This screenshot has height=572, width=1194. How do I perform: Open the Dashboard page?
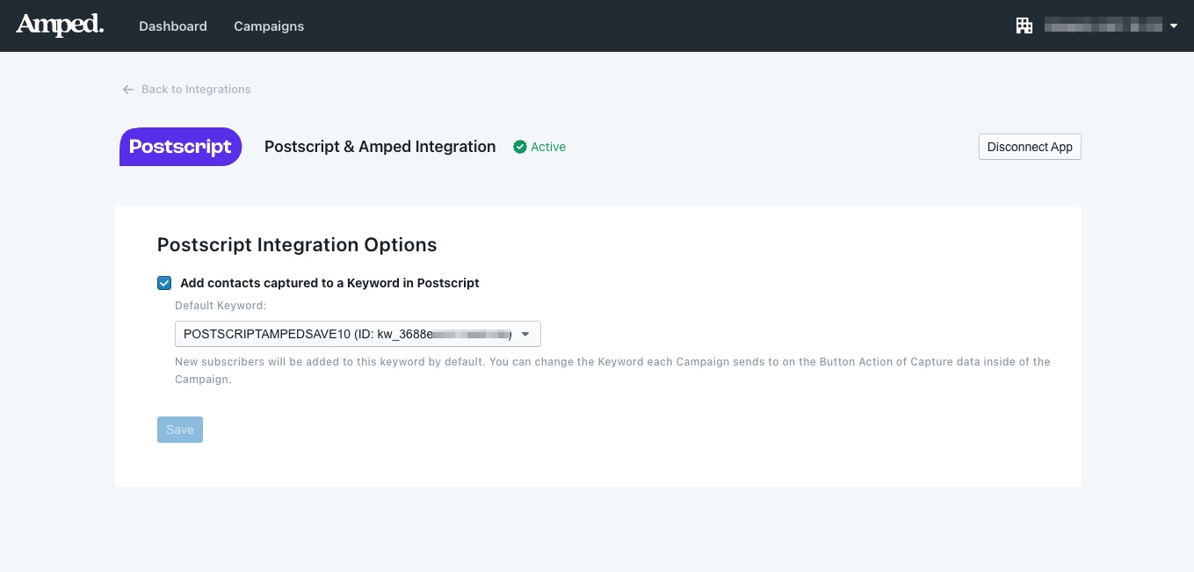click(x=173, y=26)
